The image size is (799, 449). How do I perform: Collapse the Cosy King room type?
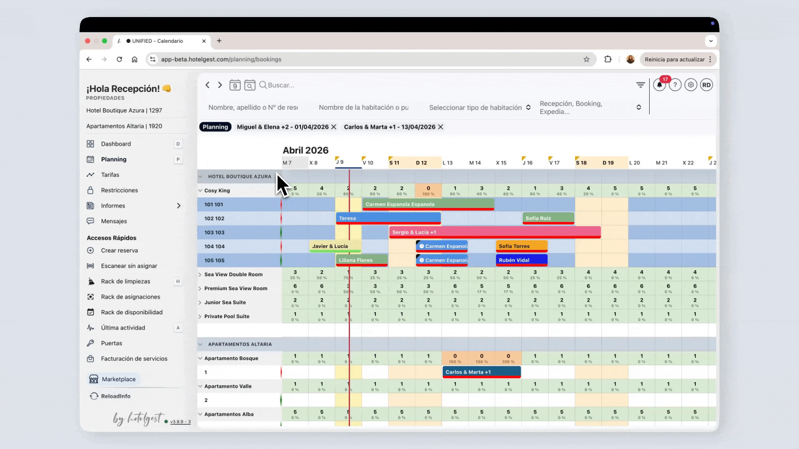coord(200,190)
